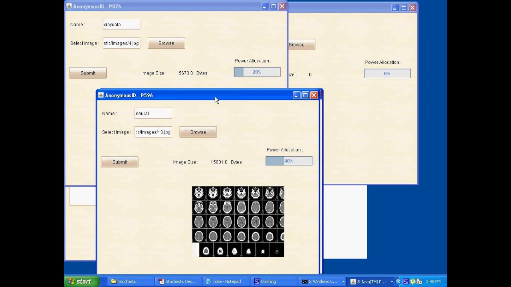Click the Java icon in P876 title bar
Screen dimensions: 511x287
(69, 6)
